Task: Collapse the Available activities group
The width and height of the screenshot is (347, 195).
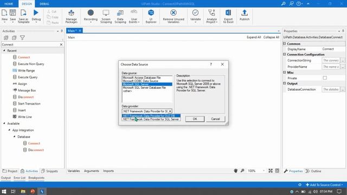Action: point(4,123)
